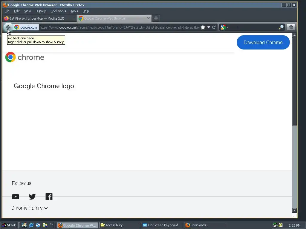The image size is (306, 229).
Task: Open a new tab with plus button
Action: [156, 18]
